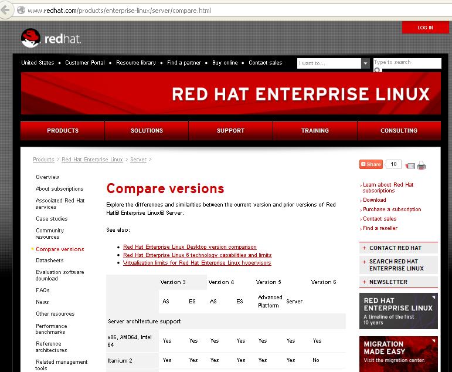The image size is (452, 372).
Task: Click the Server breadcrumb
Action: point(138,160)
